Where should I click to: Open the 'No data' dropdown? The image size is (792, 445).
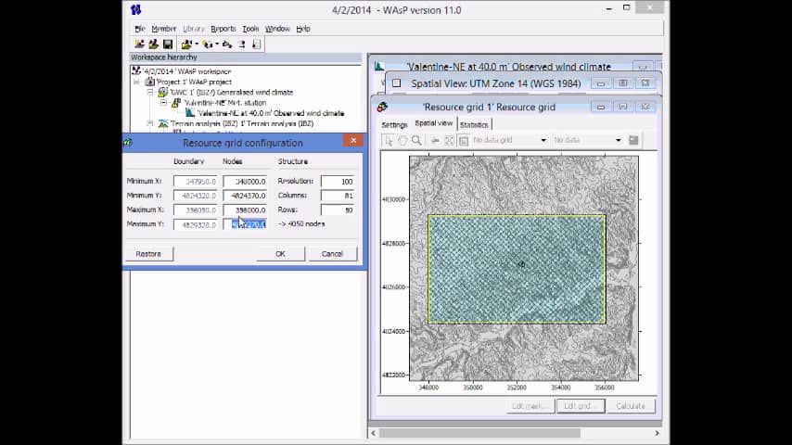619,140
